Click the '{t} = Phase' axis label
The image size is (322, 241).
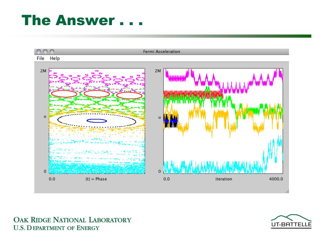(x=96, y=179)
